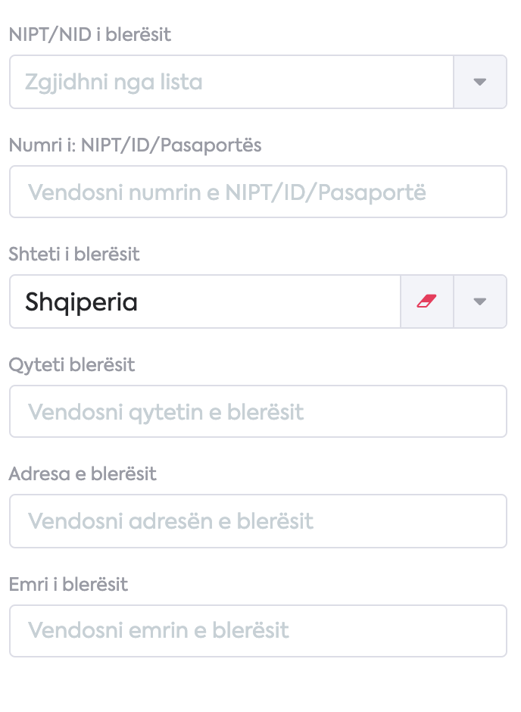
Task: Click inside the buyer country combo box
Action: (x=205, y=301)
